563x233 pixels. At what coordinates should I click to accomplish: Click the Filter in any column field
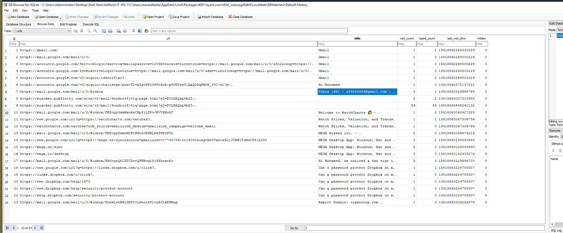249,31
